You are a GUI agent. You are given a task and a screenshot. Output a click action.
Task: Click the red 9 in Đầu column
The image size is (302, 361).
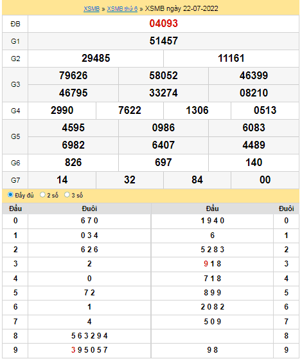pos(206,264)
